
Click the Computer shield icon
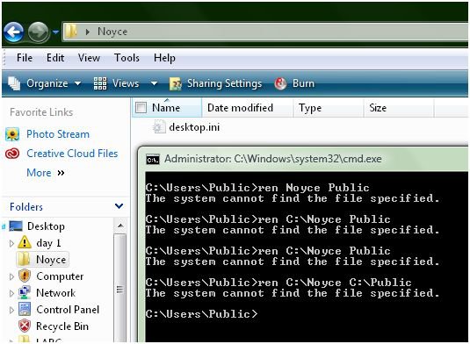[x=25, y=276]
